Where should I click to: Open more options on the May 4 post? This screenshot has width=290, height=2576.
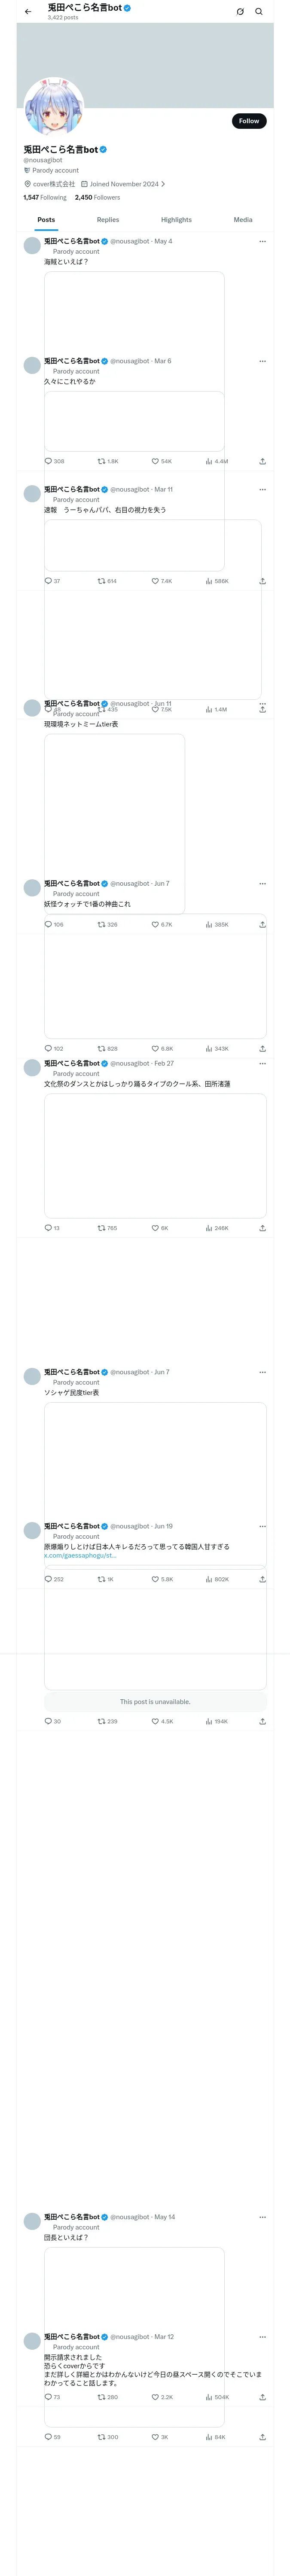(x=262, y=241)
